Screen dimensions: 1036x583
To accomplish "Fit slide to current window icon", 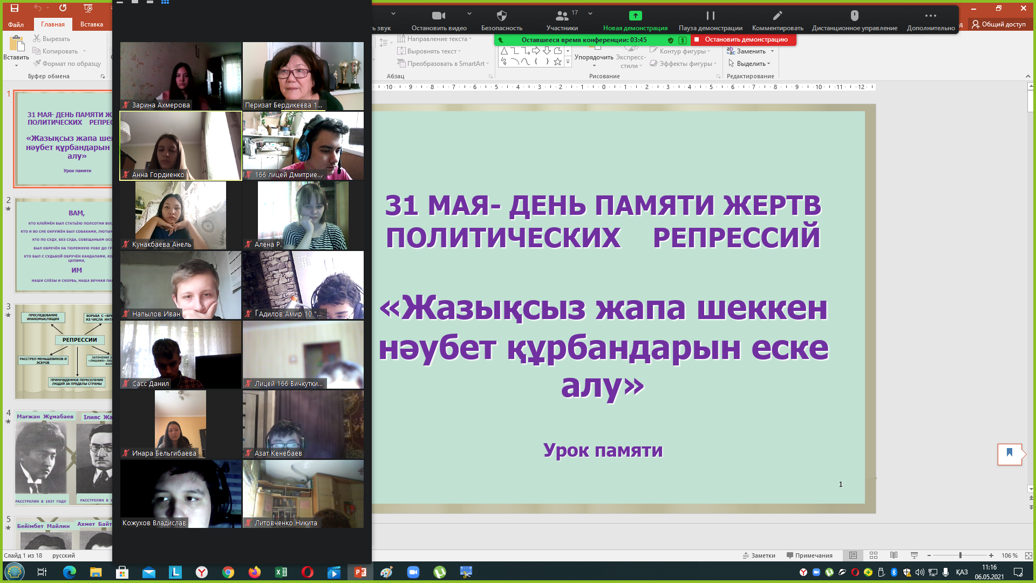I will click(1028, 555).
